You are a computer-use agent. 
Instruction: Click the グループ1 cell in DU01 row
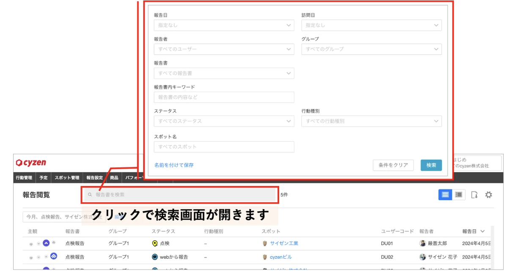coord(119,243)
